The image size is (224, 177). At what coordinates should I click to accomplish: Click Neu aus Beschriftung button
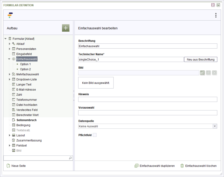point(201,59)
